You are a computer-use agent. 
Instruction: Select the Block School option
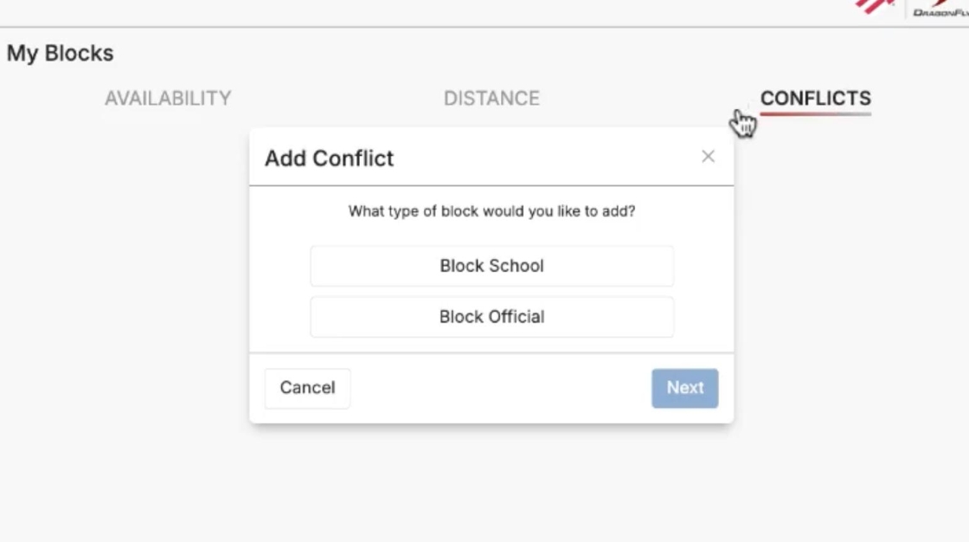click(491, 266)
